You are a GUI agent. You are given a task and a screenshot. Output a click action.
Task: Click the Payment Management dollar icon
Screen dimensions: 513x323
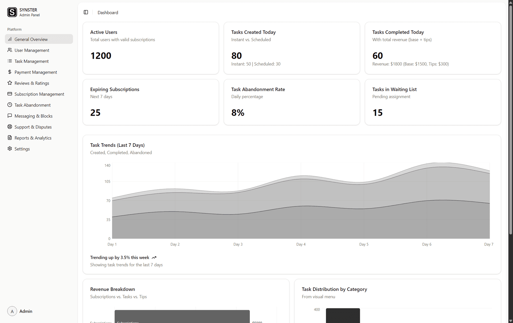pos(10,72)
